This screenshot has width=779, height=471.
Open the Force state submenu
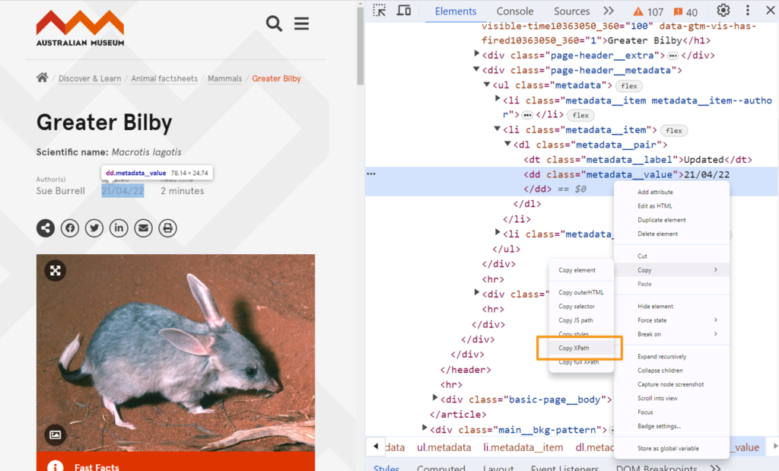point(672,320)
